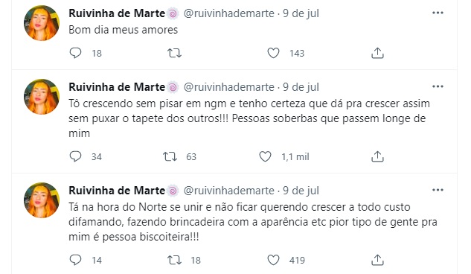The height and width of the screenshot is (274, 471).
Task: Like the "Bom dia meus amores" tweet
Action: click(273, 53)
